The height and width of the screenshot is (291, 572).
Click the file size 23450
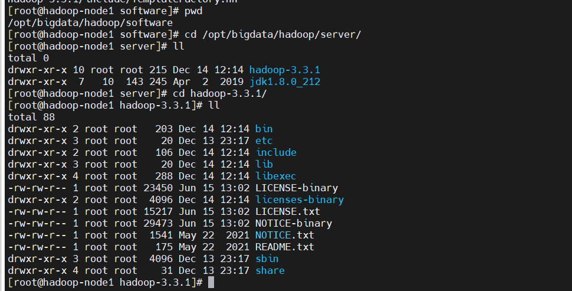click(x=158, y=188)
